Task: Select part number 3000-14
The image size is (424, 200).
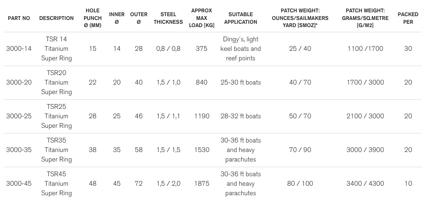Action: [19, 49]
